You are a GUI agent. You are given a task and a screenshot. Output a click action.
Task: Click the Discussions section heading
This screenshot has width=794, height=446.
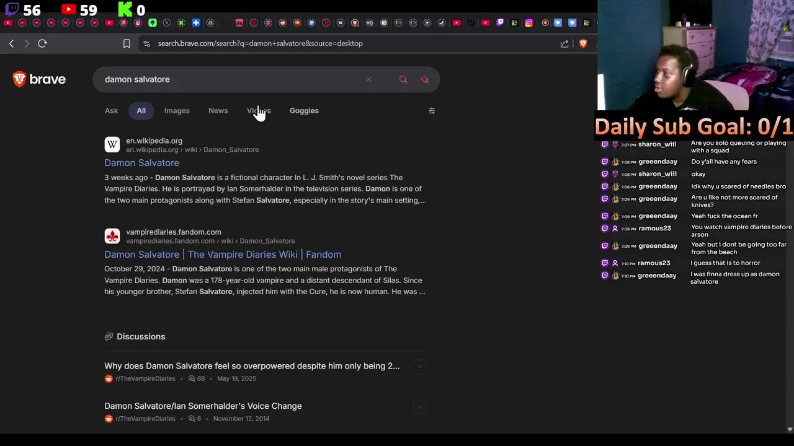point(141,336)
